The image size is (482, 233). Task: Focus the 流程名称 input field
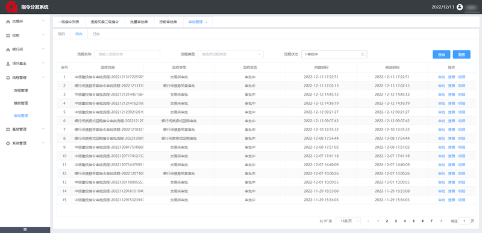point(127,54)
